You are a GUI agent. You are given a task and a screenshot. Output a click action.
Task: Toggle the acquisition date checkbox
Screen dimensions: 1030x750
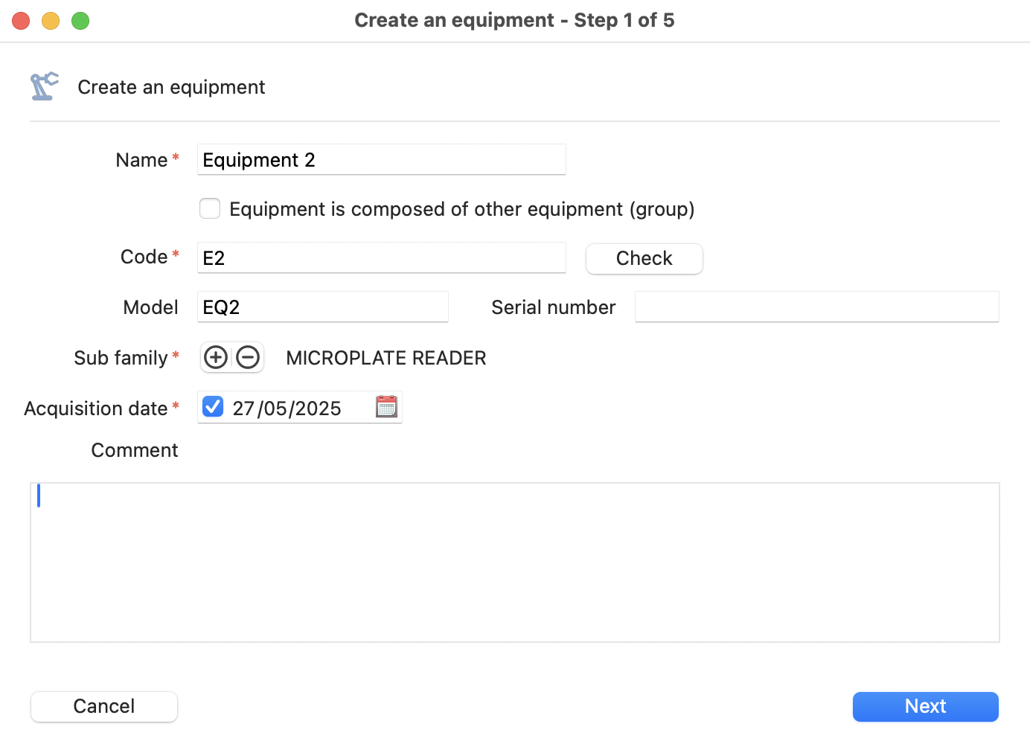(213, 406)
